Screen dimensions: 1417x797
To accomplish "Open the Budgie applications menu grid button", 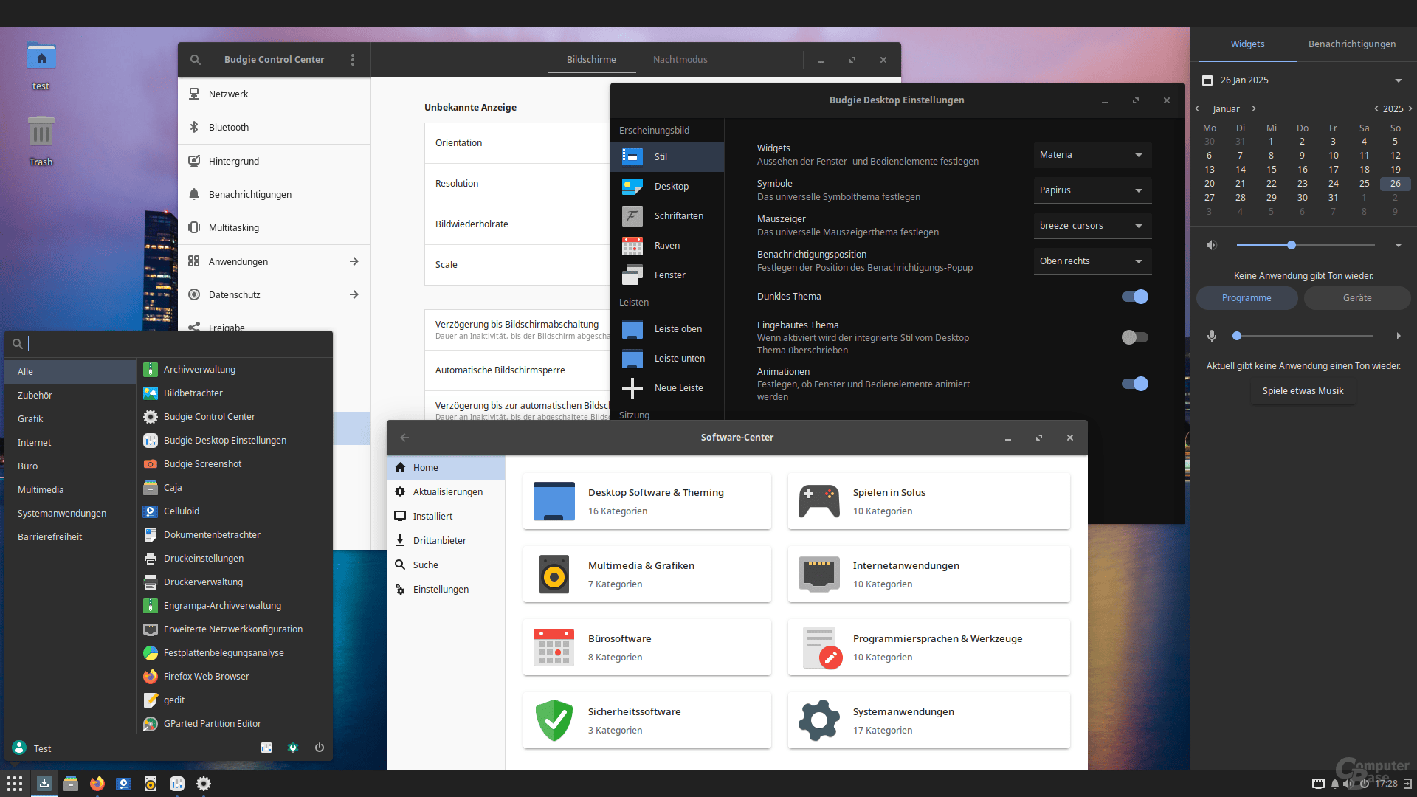I will click(15, 784).
